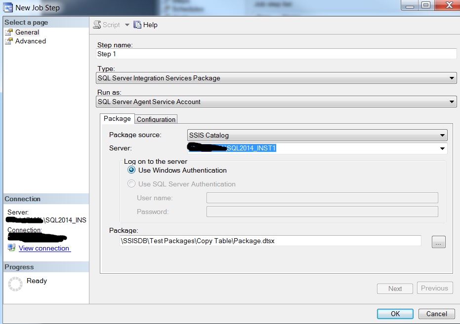Click into the Step name field
The width and height of the screenshot is (460, 324).
(x=276, y=54)
